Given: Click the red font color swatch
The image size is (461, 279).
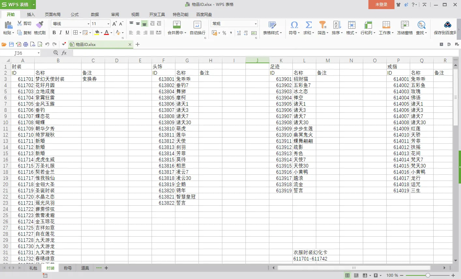Looking at the screenshot, I should 106,33.
